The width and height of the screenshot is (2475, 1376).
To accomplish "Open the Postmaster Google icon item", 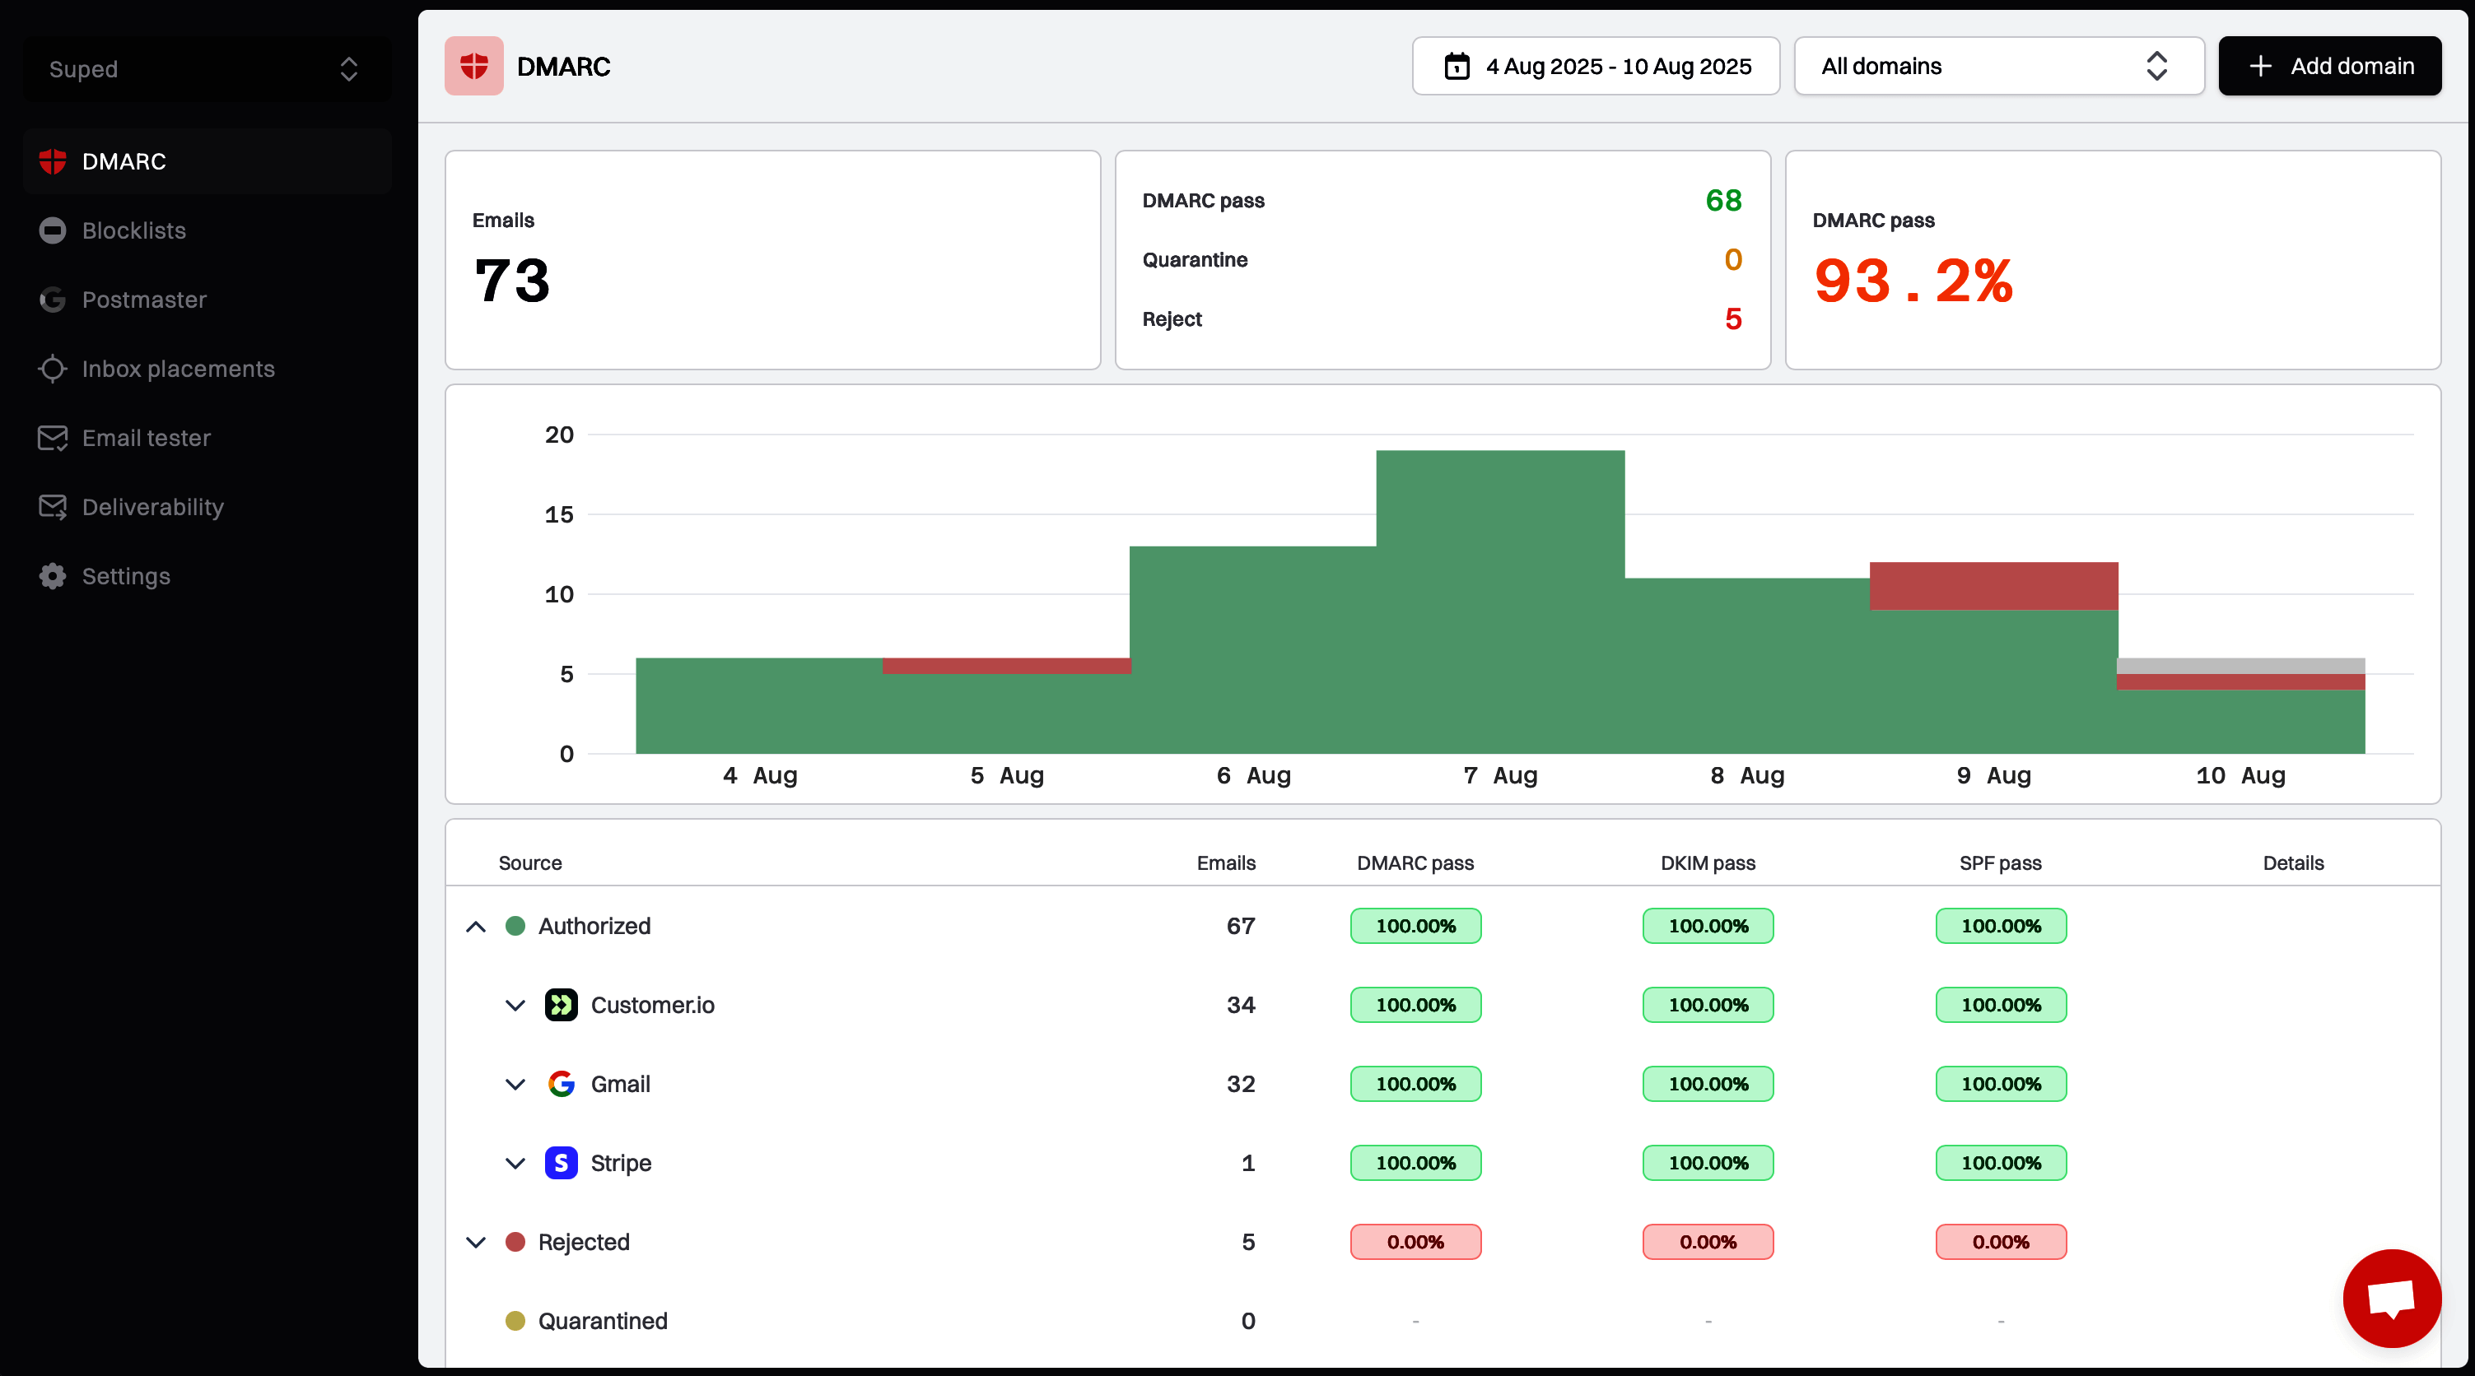I will tap(53, 300).
